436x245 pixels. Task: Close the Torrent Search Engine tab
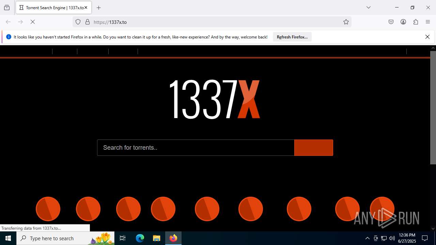(x=86, y=7)
